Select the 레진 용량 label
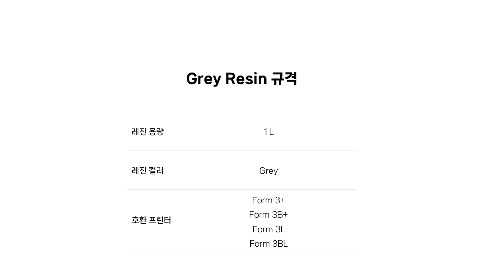Image resolution: width=484 pixels, height=272 pixels. click(147, 132)
